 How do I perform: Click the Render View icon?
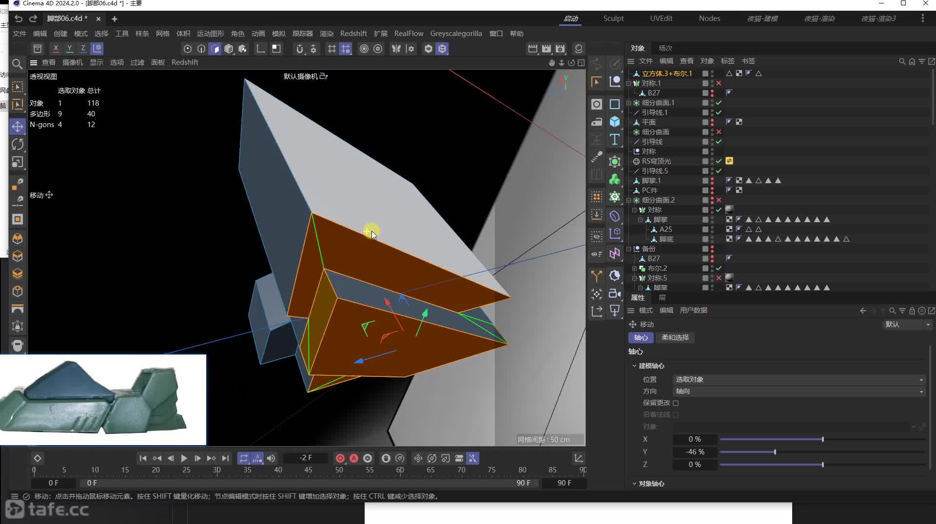(x=533, y=49)
